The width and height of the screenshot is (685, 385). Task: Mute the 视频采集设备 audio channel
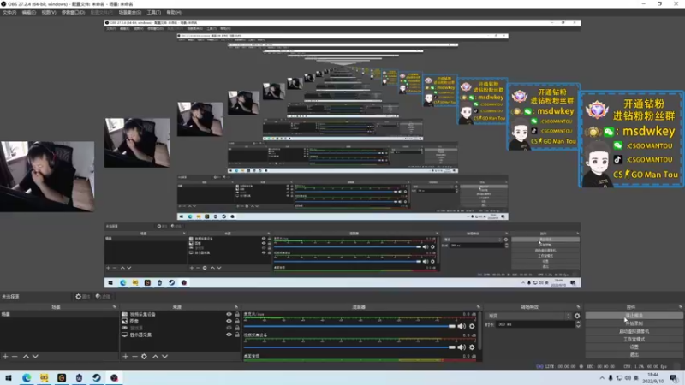pos(462,347)
